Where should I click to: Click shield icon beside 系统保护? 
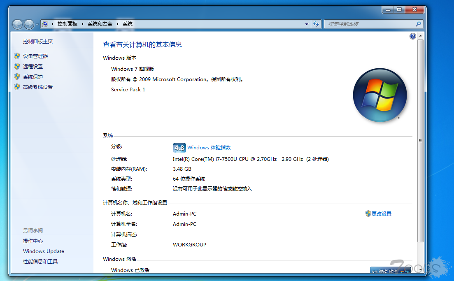click(x=17, y=77)
